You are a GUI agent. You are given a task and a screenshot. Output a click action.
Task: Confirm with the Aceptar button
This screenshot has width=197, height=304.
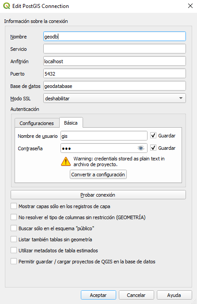point(98,295)
